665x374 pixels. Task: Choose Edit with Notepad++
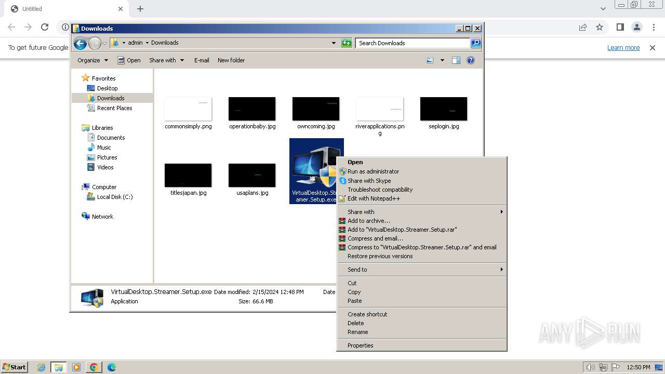point(422,198)
